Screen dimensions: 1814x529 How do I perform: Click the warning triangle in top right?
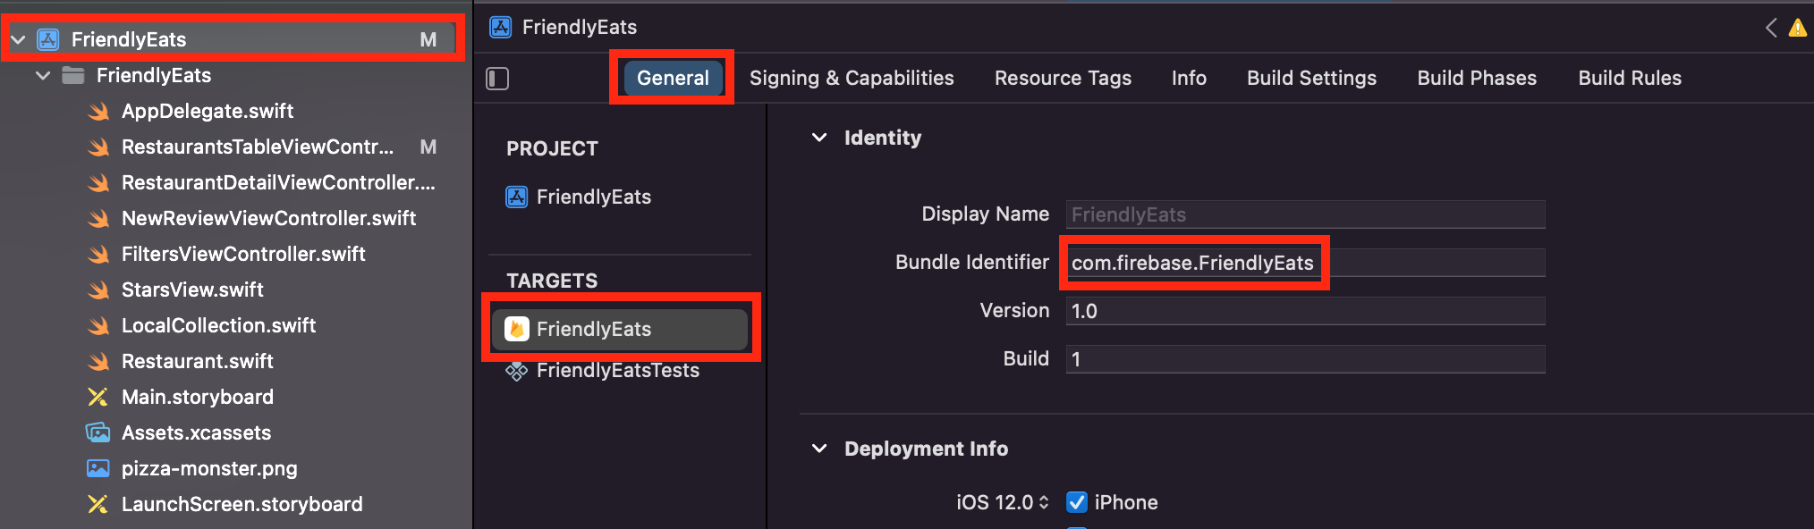click(1797, 28)
